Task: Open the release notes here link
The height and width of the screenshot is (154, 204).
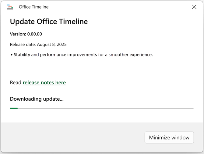Action: [x=44, y=82]
